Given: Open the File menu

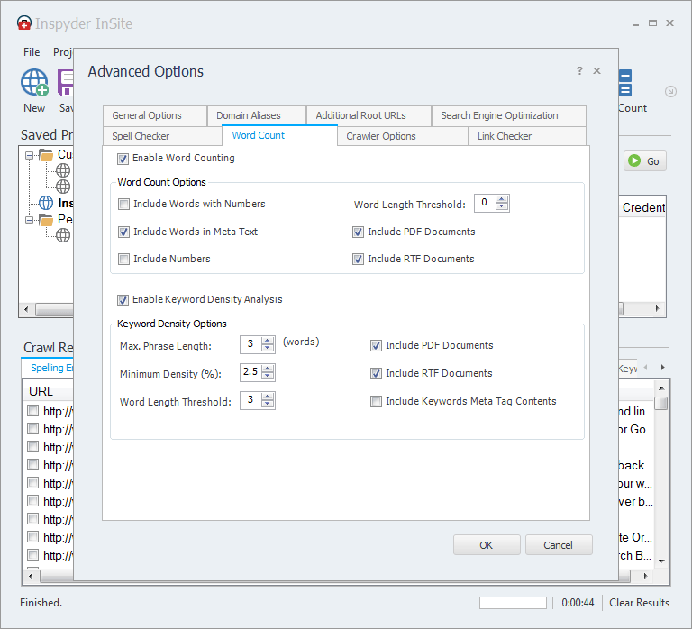Looking at the screenshot, I should click(32, 52).
